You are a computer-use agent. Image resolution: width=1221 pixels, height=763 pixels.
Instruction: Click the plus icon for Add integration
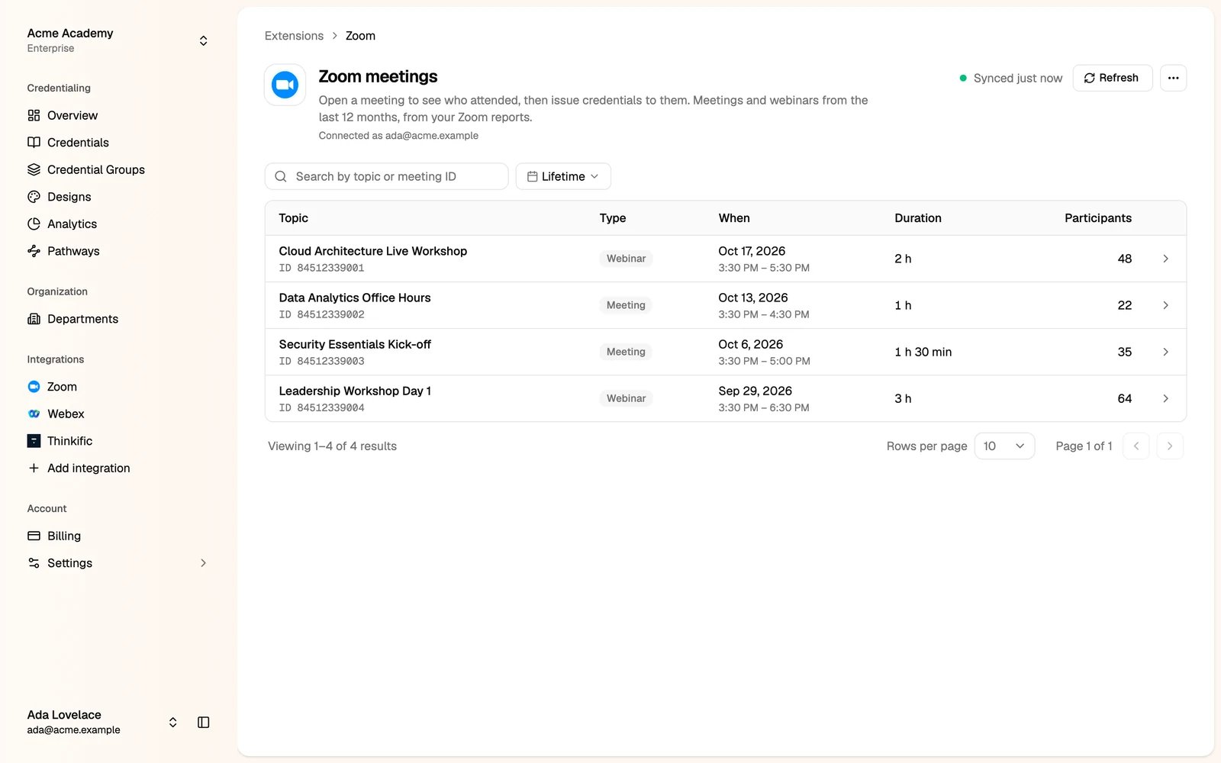[34, 468]
